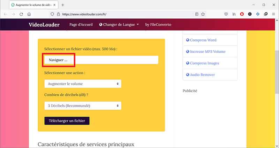Click the black swirl extension icon
The image size is (279, 148).
(266, 14)
